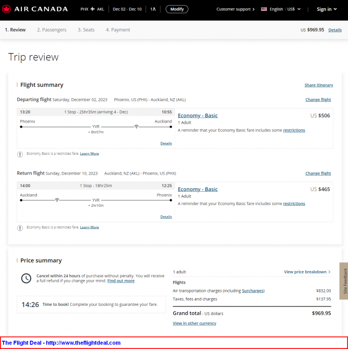Open Economy - Basic fare link for US $506
This screenshot has width=348, height=349.
click(x=197, y=115)
